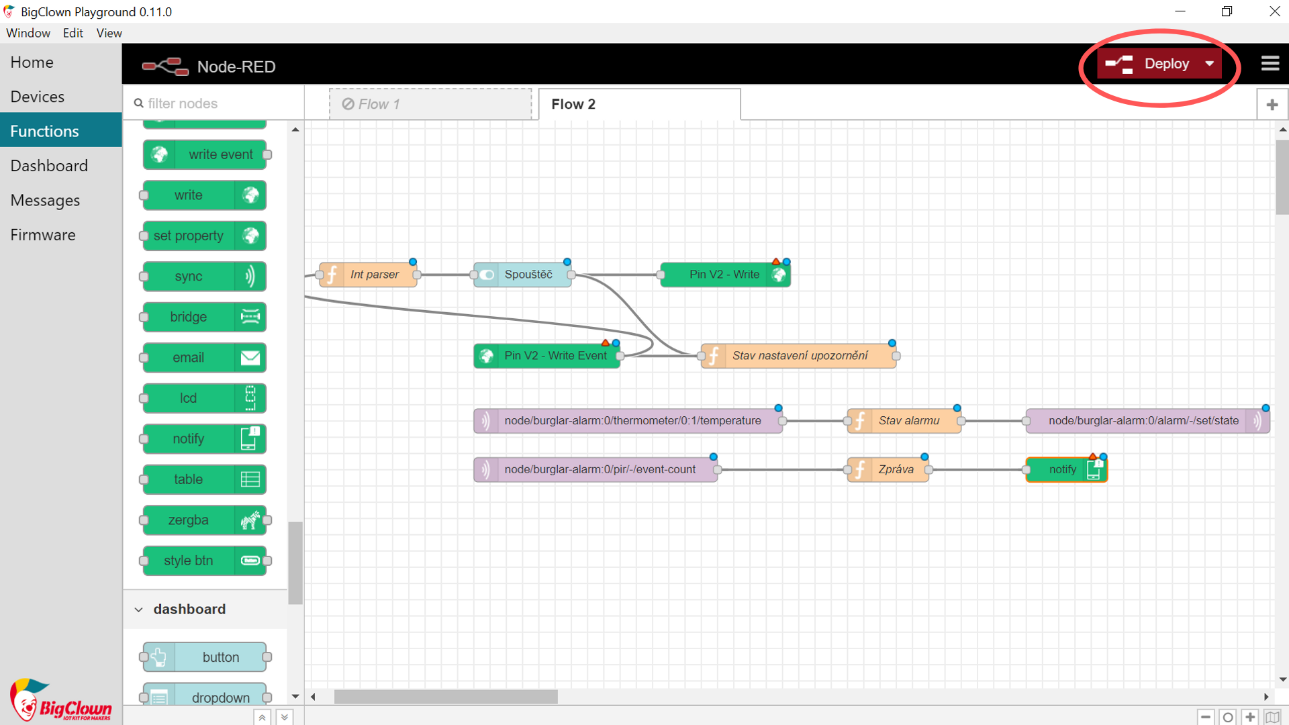Select the alarm set/state MQTT output node
The width and height of the screenshot is (1289, 725).
tap(1147, 421)
